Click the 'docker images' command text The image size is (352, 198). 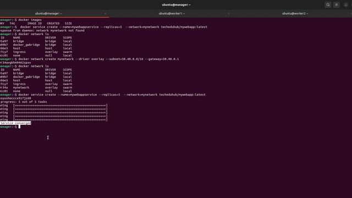pyautogui.click(x=30, y=20)
